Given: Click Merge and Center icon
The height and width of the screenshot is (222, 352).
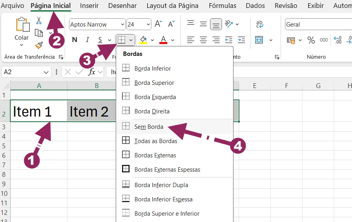Looking at the screenshot, I should (259, 40).
